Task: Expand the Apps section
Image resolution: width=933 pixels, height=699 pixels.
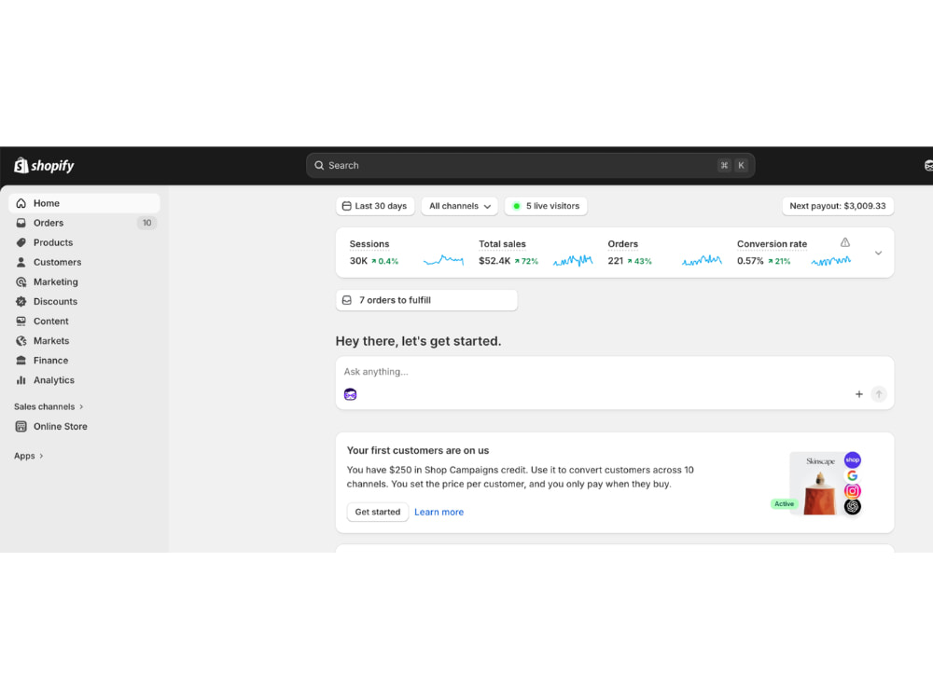Action: point(29,456)
